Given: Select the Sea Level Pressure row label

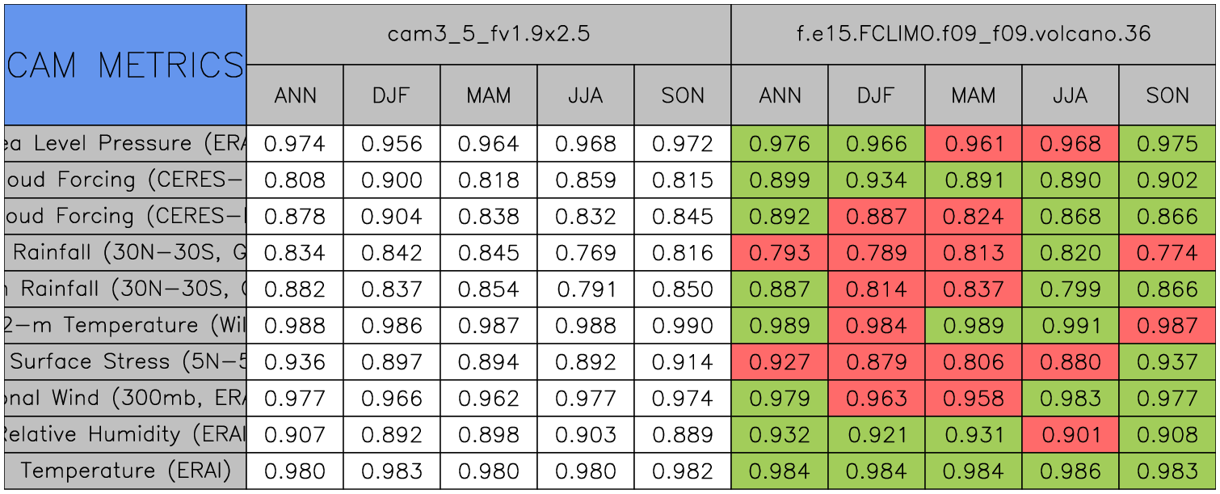Looking at the screenshot, I should 125,144.
